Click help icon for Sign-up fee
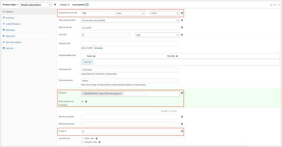This screenshot has height=147, width=282. pos(182,27)
